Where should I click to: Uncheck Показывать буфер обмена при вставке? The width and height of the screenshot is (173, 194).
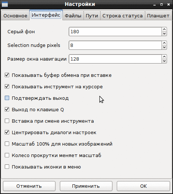tap(7, 75)
